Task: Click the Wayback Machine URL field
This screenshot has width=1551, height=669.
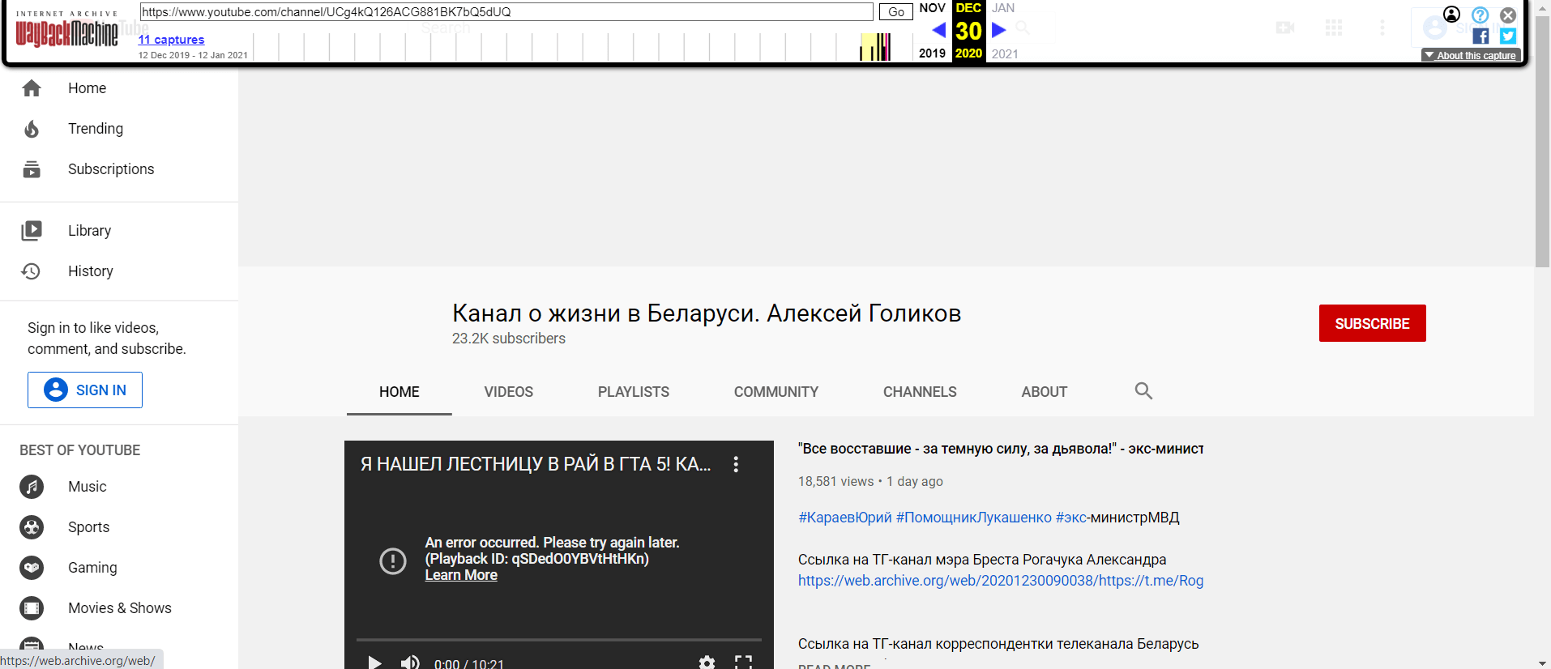Action: coord(506,12)
